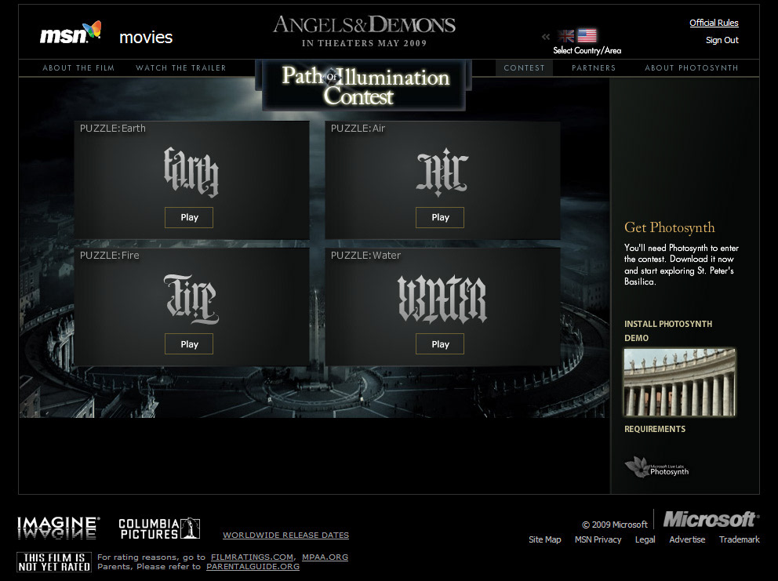Screen dimensions: 778x581
Task: Open the Legal link
Action: click(x=645, y=539)
